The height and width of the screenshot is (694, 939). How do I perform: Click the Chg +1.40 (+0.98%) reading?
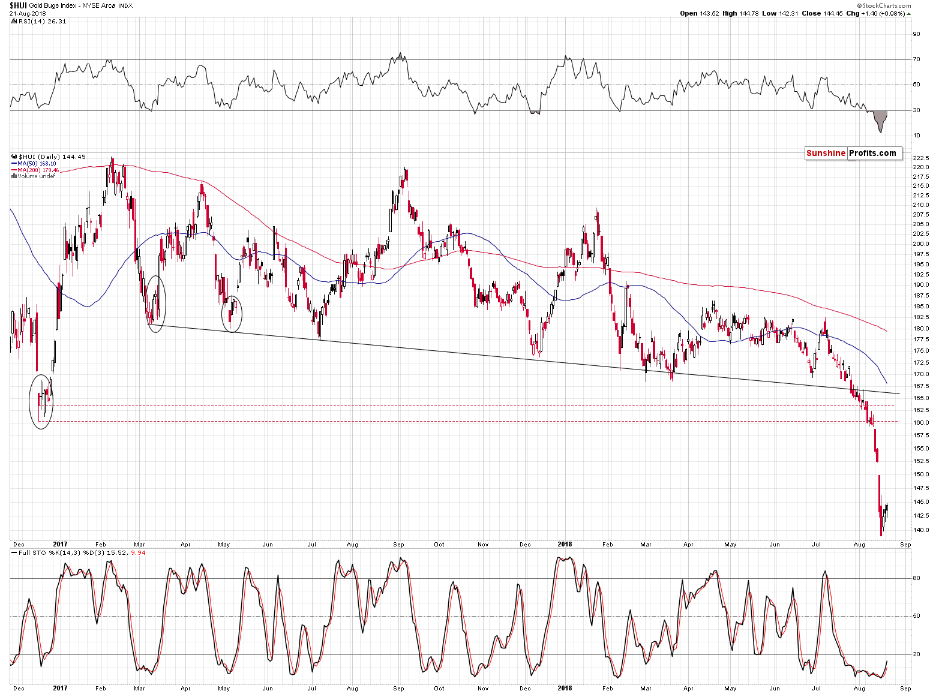(878, 13)
